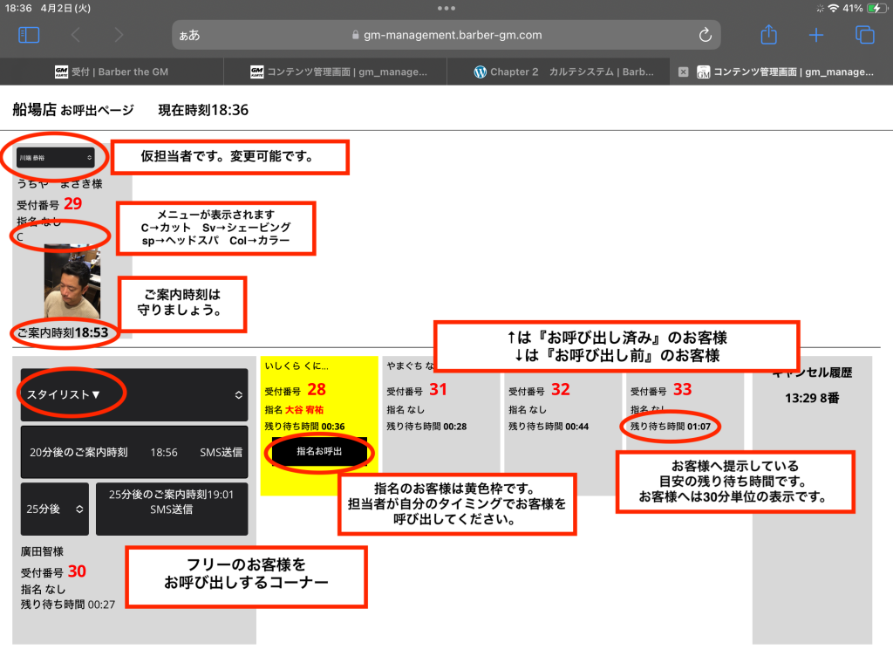Tap the customer photo thumbnail
This screenshot has height=670, width=893.
72,282
